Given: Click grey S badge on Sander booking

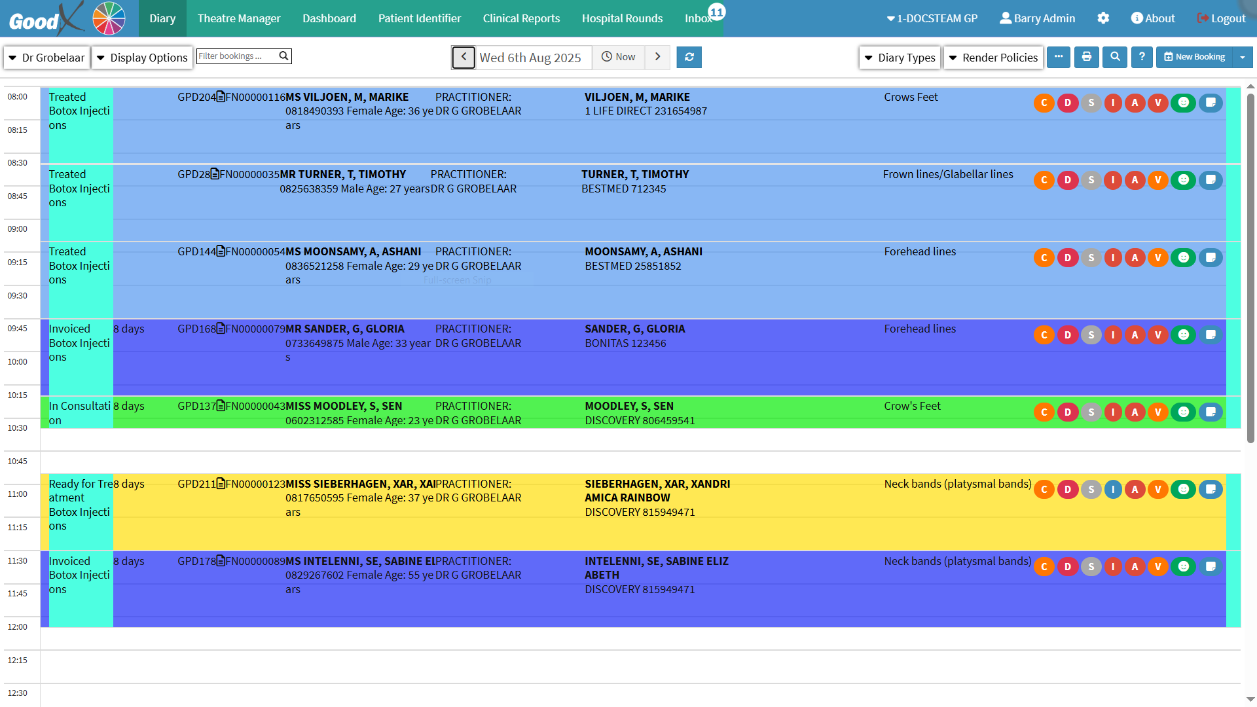Looking at the screenshot, I should click(x=1091, y=335).
